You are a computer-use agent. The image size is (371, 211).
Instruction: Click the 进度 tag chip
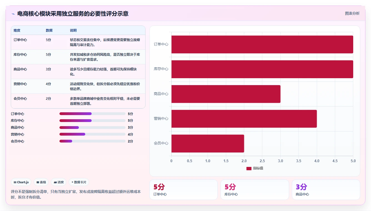click(x=59, y=182)
